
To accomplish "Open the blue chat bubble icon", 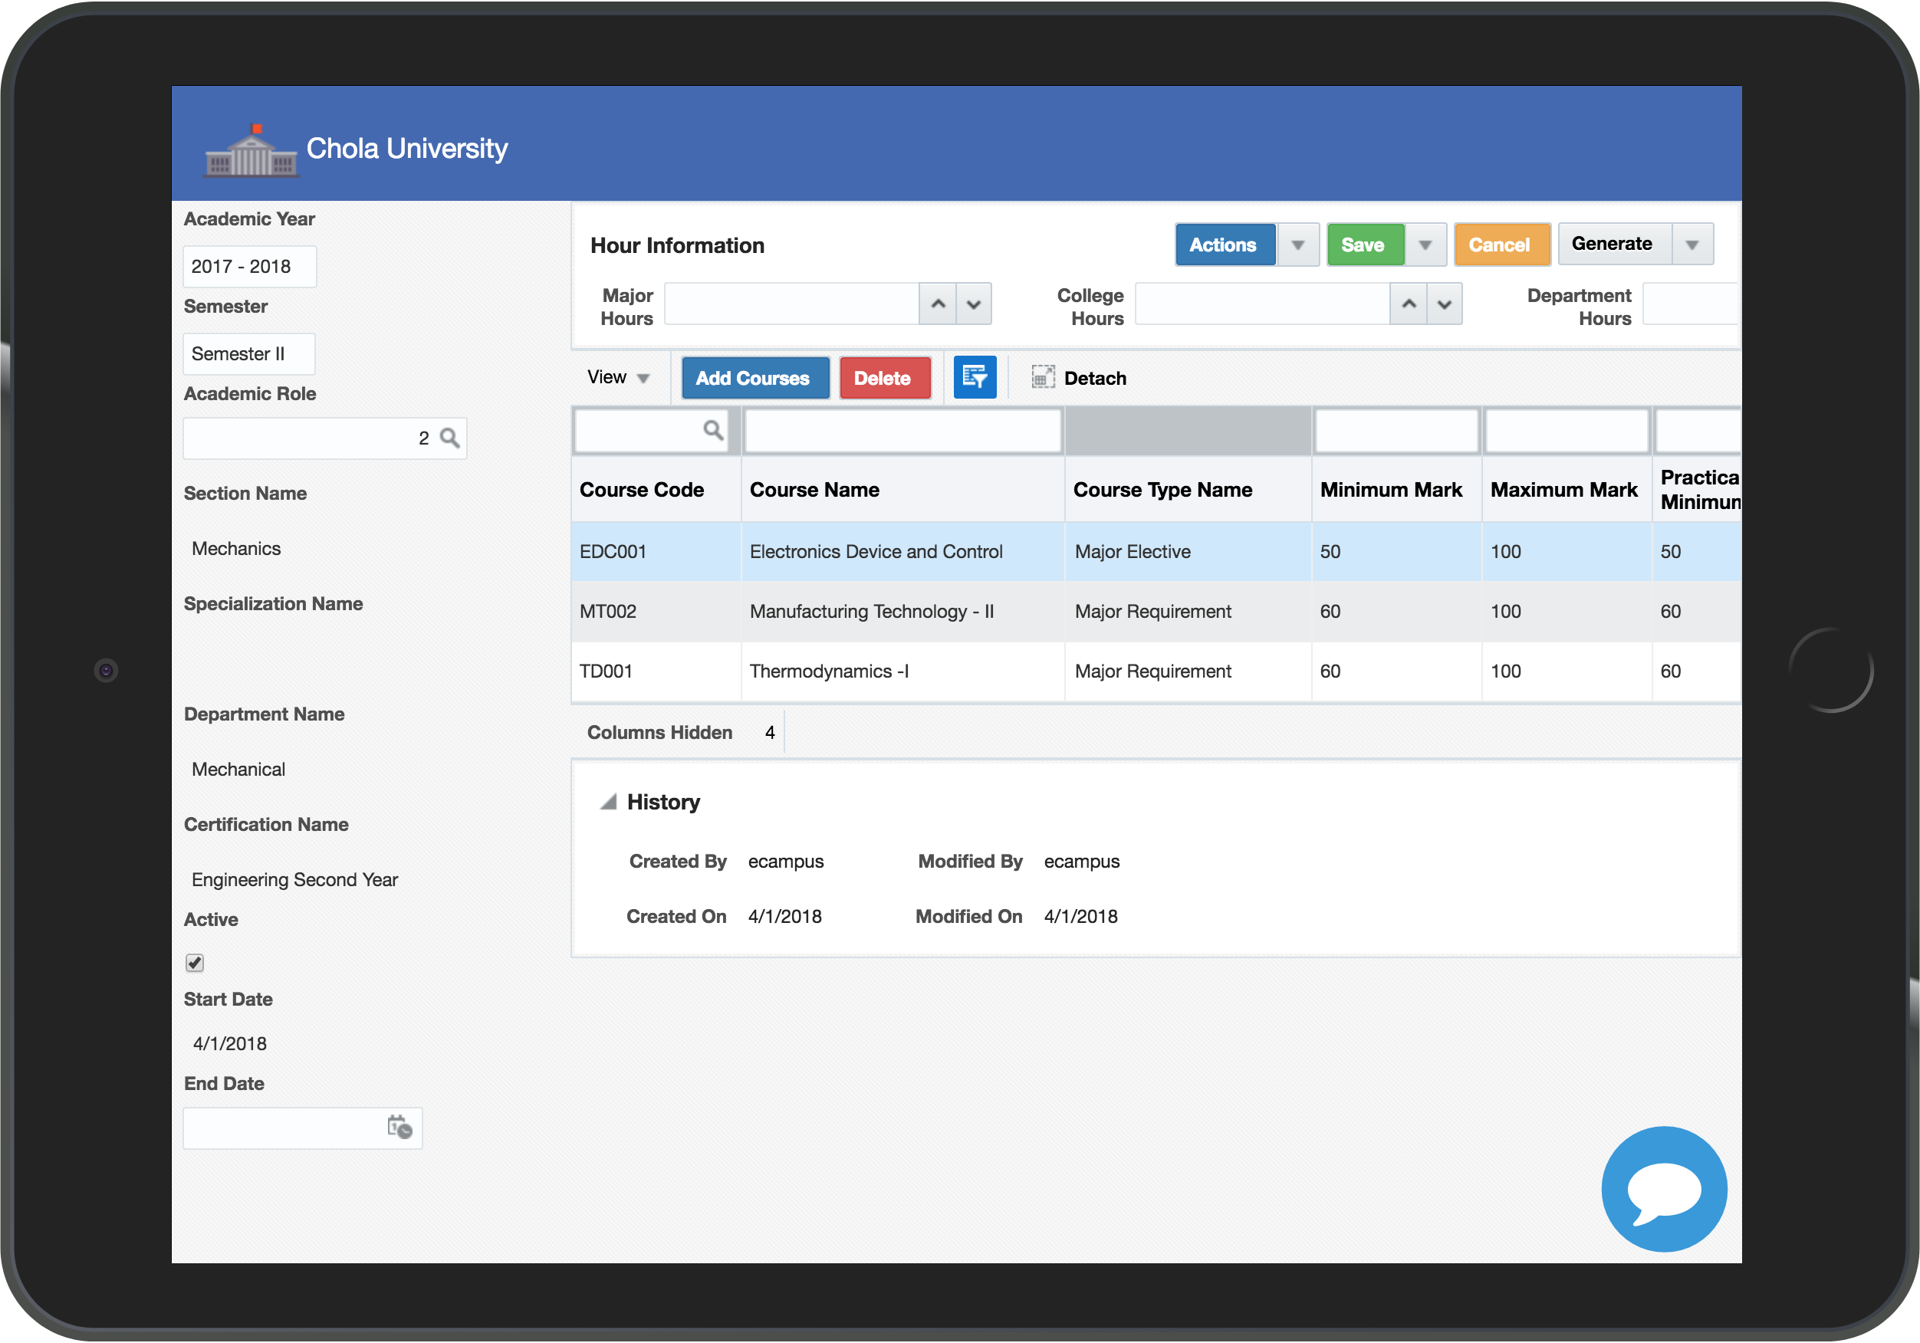I will pyautogui.click(x=1663, y=1188).
